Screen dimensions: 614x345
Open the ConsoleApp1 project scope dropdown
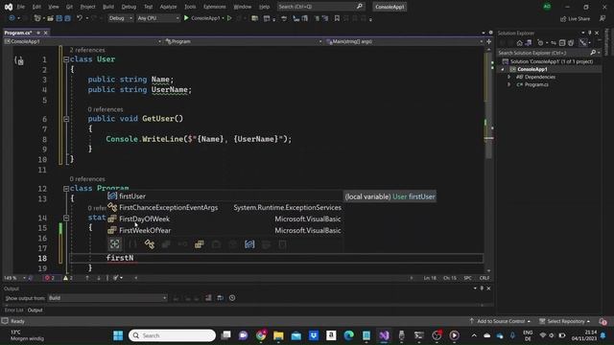point(83,41)
